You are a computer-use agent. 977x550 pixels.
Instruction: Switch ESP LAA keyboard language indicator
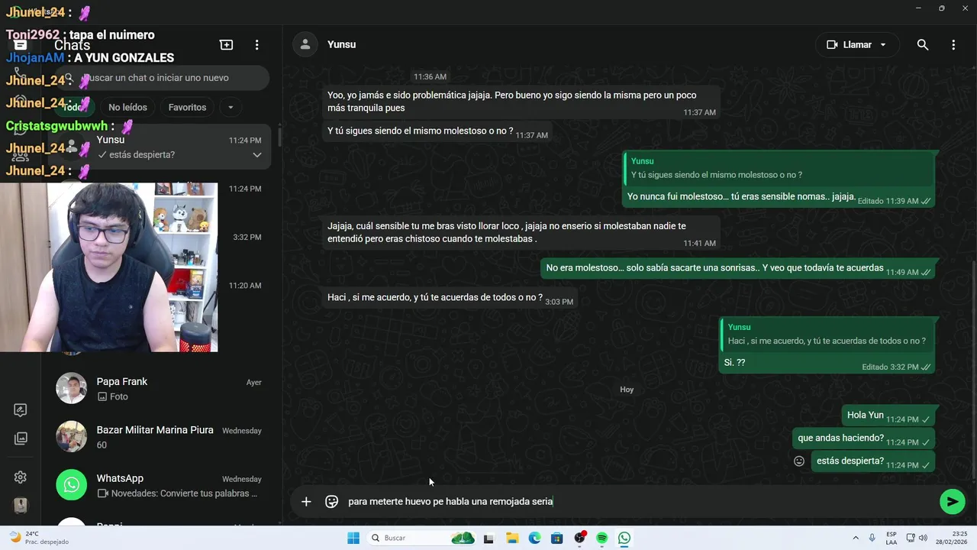[x=892, y=538]
